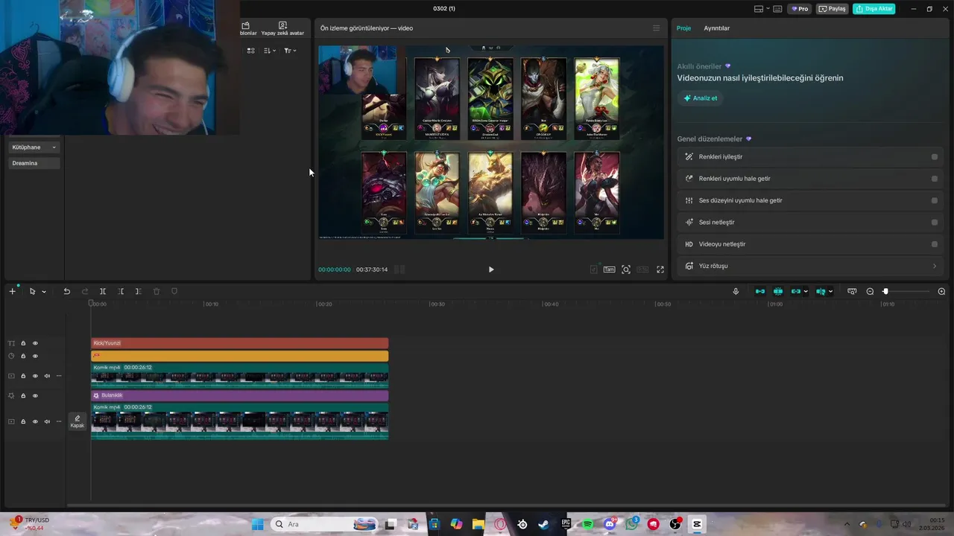
Task: Select the pointer selection tool
Action: (32, 291)
